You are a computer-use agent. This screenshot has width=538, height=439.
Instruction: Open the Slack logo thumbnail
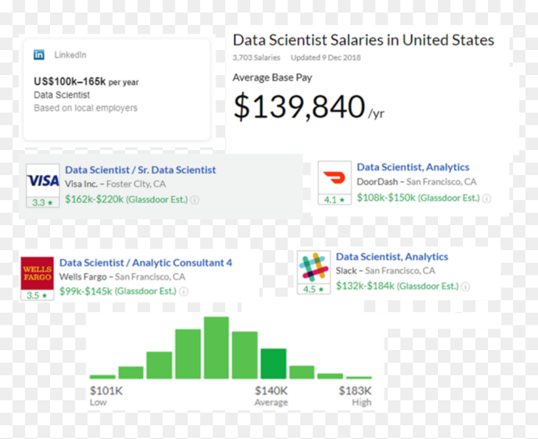(x=314, y=268)
